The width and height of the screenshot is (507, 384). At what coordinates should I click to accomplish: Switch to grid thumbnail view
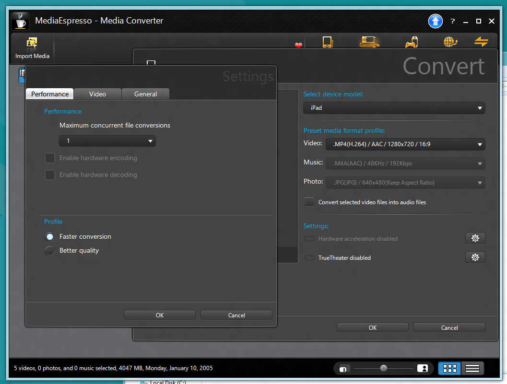pos(449,368)
